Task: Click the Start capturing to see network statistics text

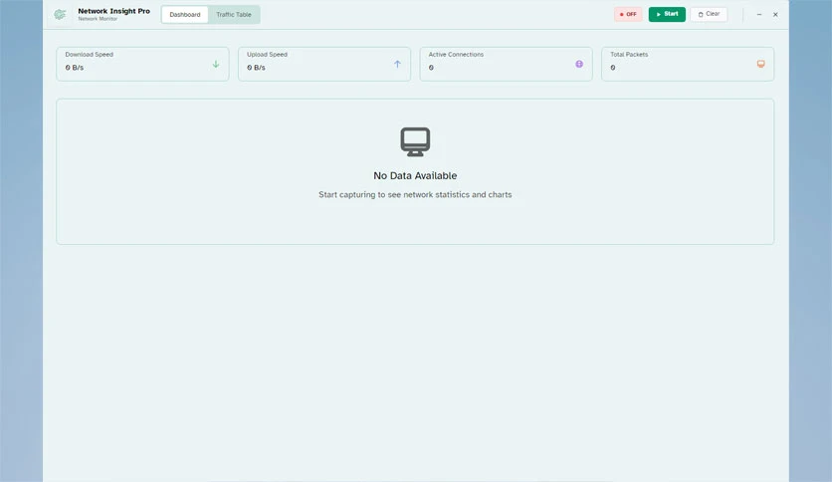Action: pyautogui.click(x=415, y=195)
